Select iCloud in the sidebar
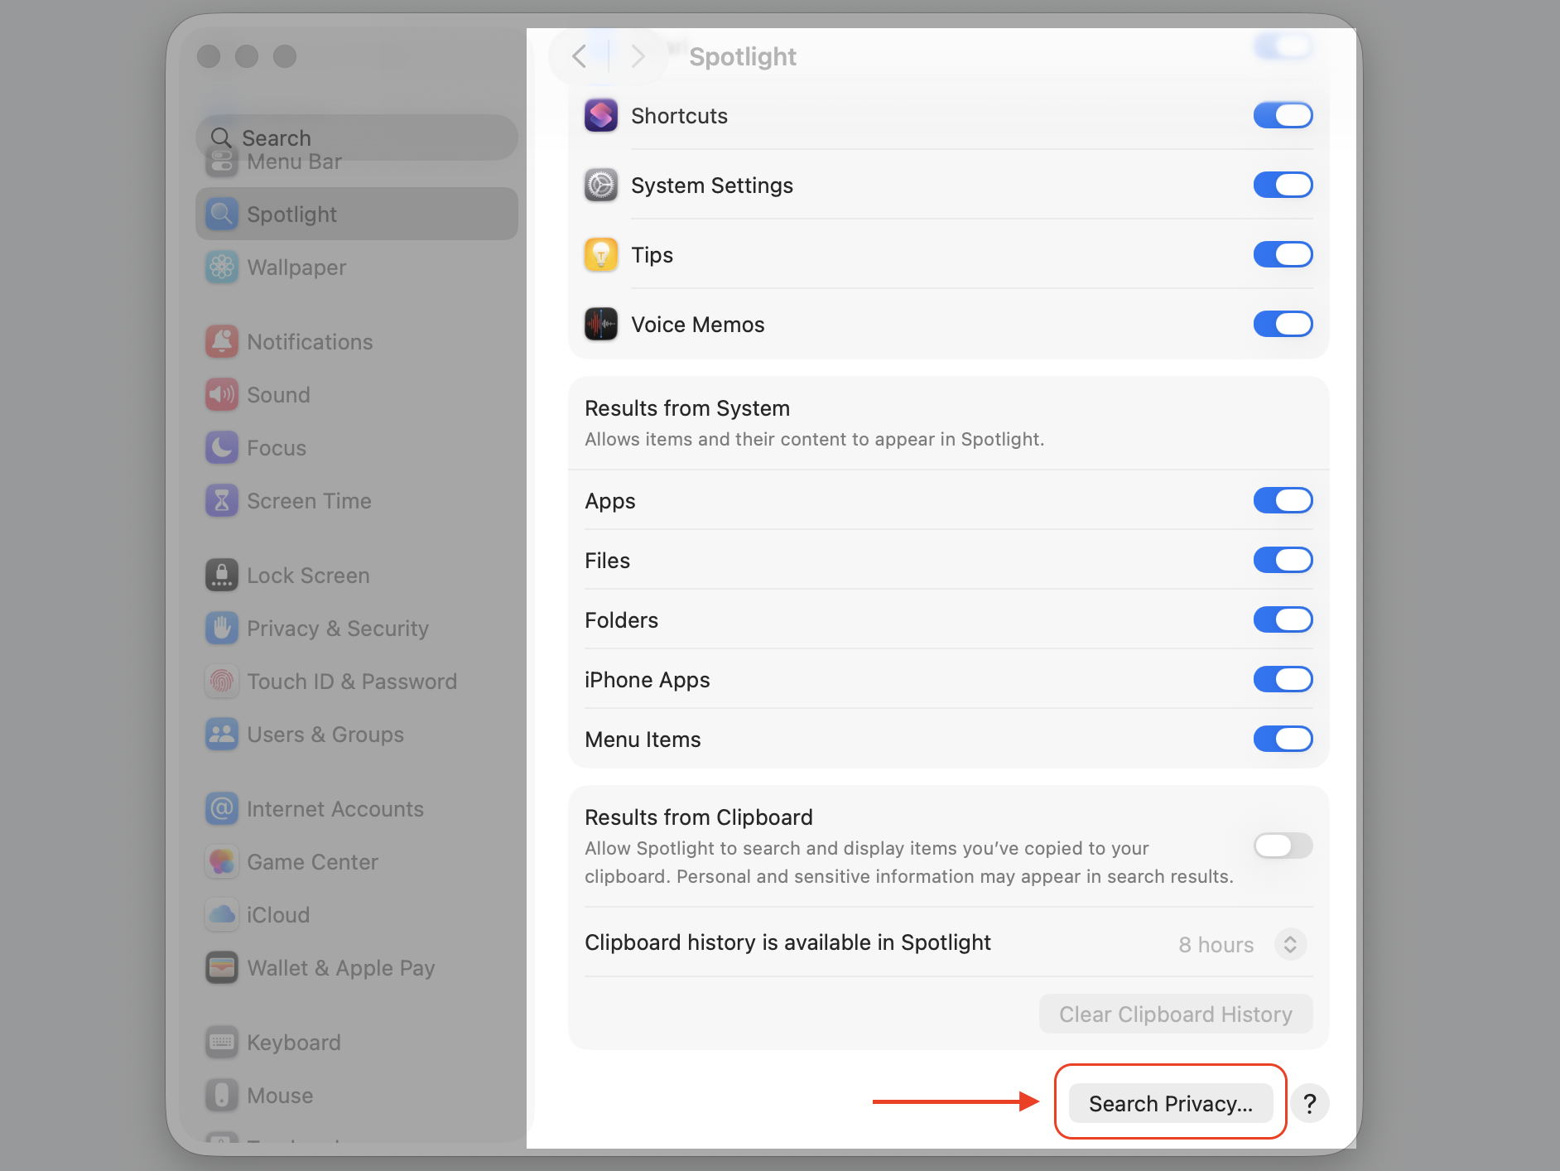This screenshot has width=1560, height=1171. [357, 914]
